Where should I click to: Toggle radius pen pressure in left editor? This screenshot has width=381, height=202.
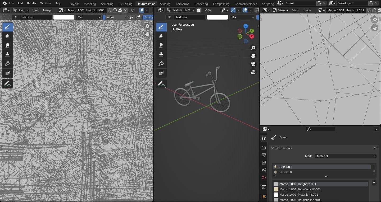click(x=138, y=17)
